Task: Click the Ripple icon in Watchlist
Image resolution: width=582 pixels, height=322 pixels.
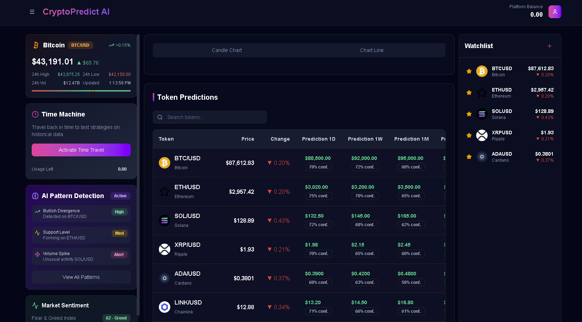Action: click(x=482, y=135)
